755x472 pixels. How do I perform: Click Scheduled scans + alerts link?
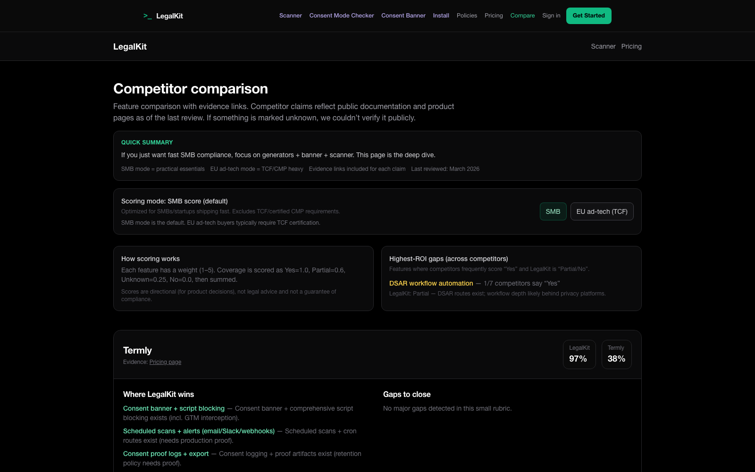pyautogui.click(x=199, y=431)
